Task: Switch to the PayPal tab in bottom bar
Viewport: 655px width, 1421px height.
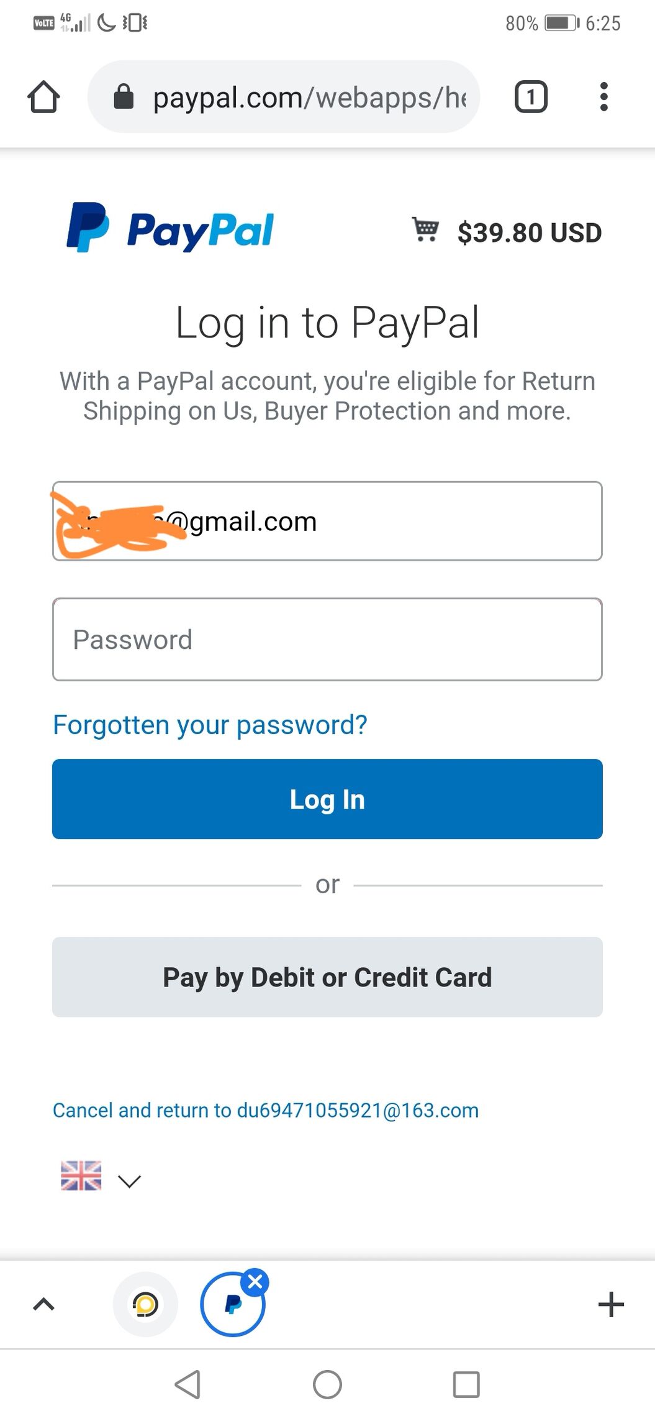Action: point(232,1305)
